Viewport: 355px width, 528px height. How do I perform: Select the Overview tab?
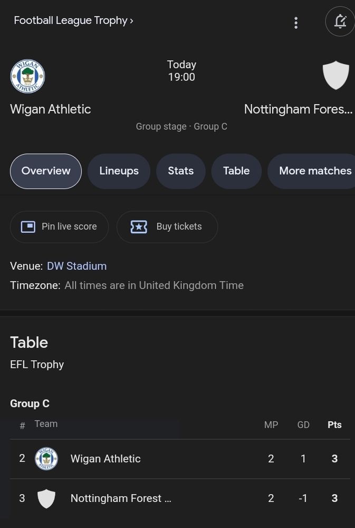[x=46, y=171]
